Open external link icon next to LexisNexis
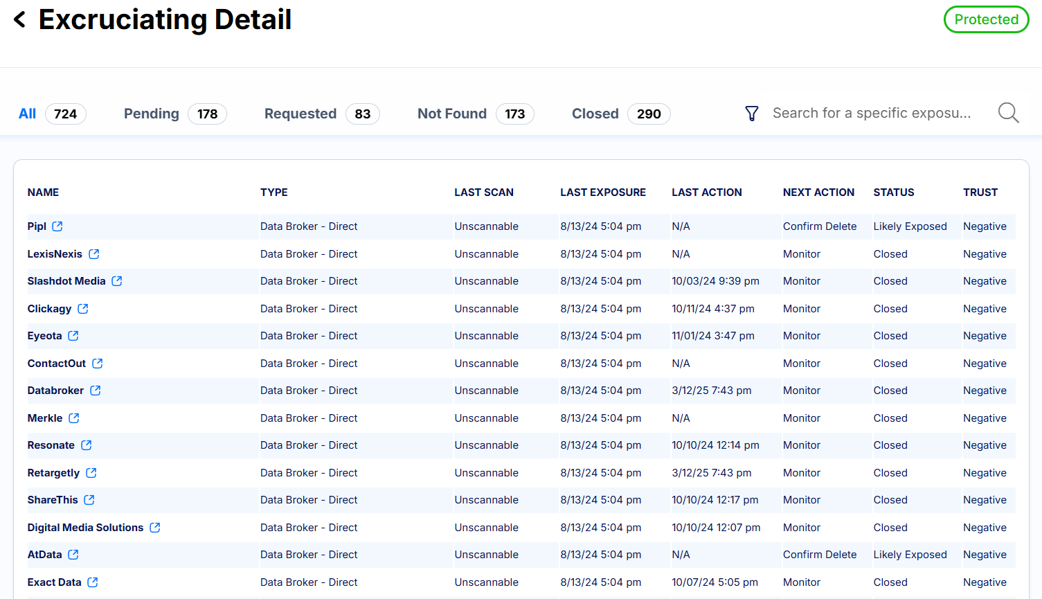1042x599 pixels. 94,254
